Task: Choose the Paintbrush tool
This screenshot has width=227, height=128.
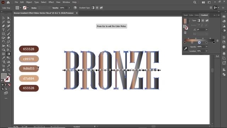Action: click(x=9, y=34)
